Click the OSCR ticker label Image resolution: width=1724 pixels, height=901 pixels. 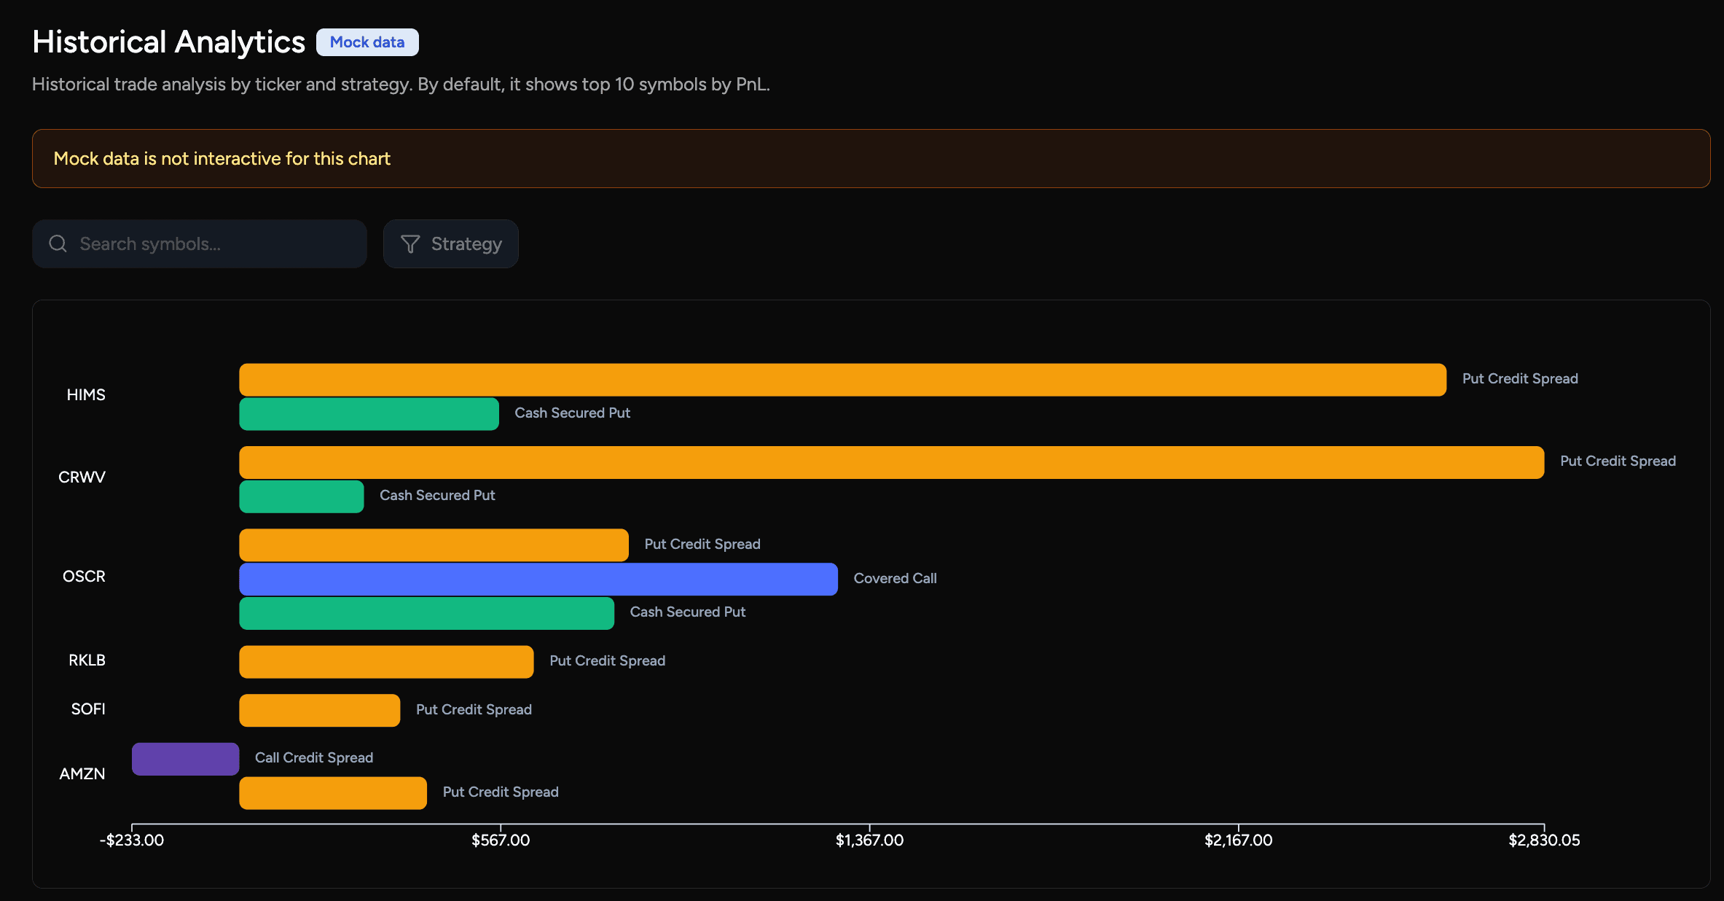click(x=84, y=576)
